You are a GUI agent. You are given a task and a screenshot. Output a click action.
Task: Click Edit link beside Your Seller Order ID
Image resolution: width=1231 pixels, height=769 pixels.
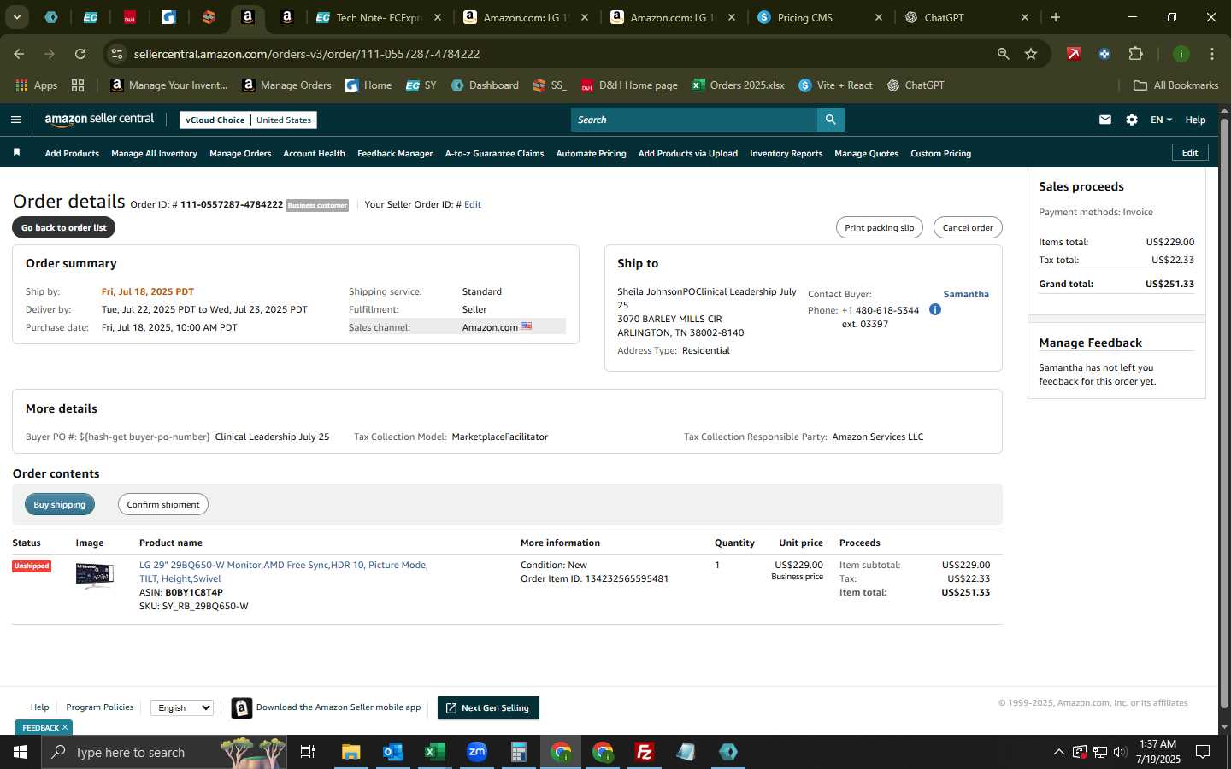(x=472, y=204)
